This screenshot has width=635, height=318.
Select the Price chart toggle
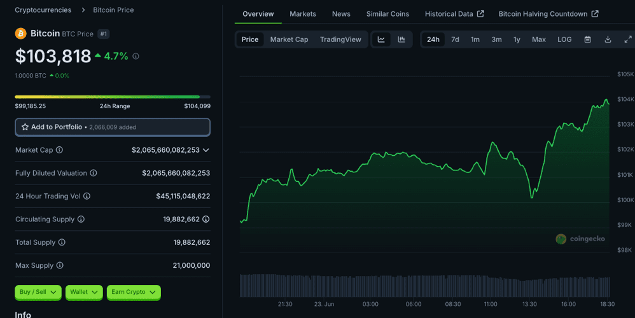250,39
